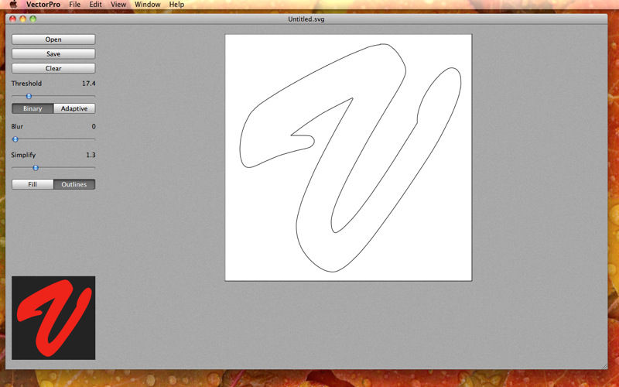This screenshot has height=387, width=619.
Task: Open the View menu
Action: (x=118, y=5)
